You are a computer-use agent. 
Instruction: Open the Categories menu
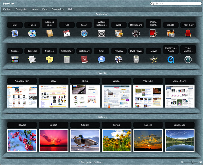pos(22,9)
